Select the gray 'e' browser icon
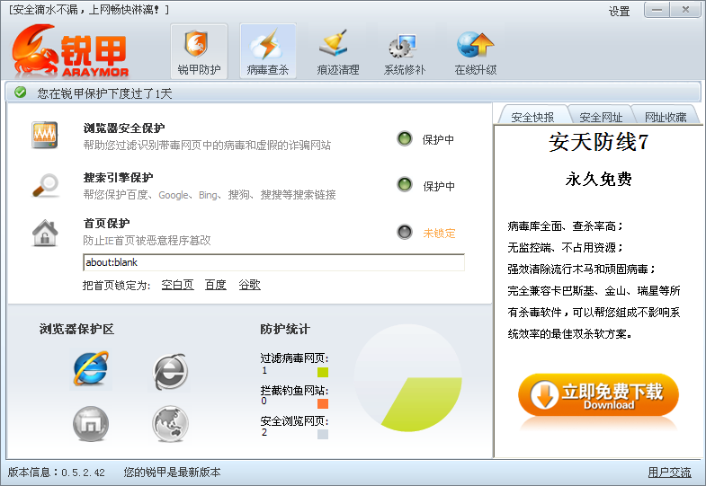 coord(170,371)
